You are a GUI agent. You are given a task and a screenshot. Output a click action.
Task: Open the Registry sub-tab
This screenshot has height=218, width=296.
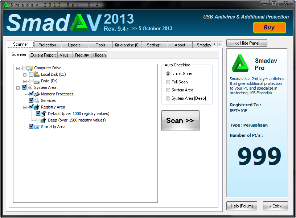click(82, 55)
